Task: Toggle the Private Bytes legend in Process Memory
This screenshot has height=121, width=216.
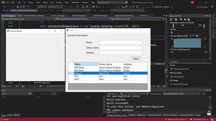Action: (197, 36)
